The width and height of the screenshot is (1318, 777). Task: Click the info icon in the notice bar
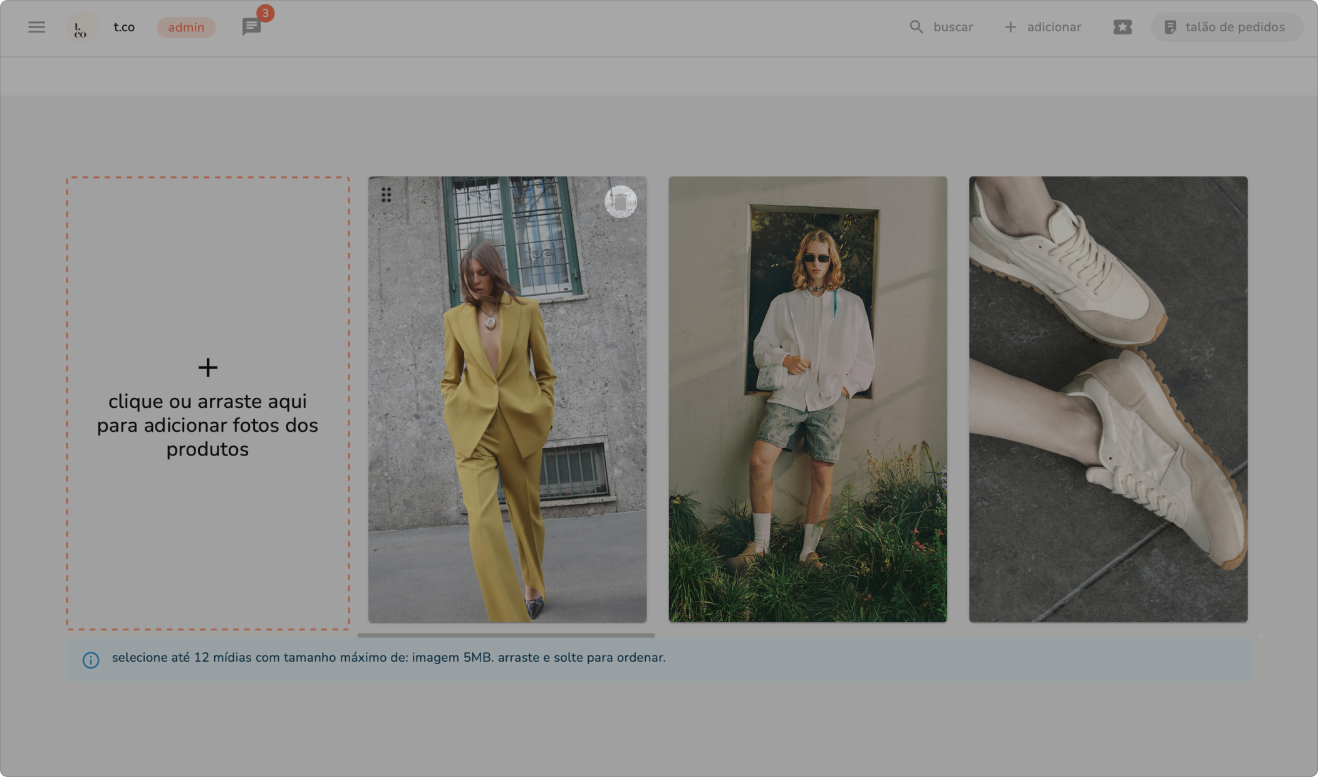91,660
